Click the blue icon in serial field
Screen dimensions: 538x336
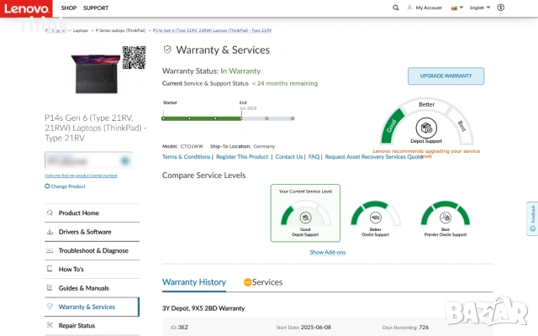click(125, 160)
